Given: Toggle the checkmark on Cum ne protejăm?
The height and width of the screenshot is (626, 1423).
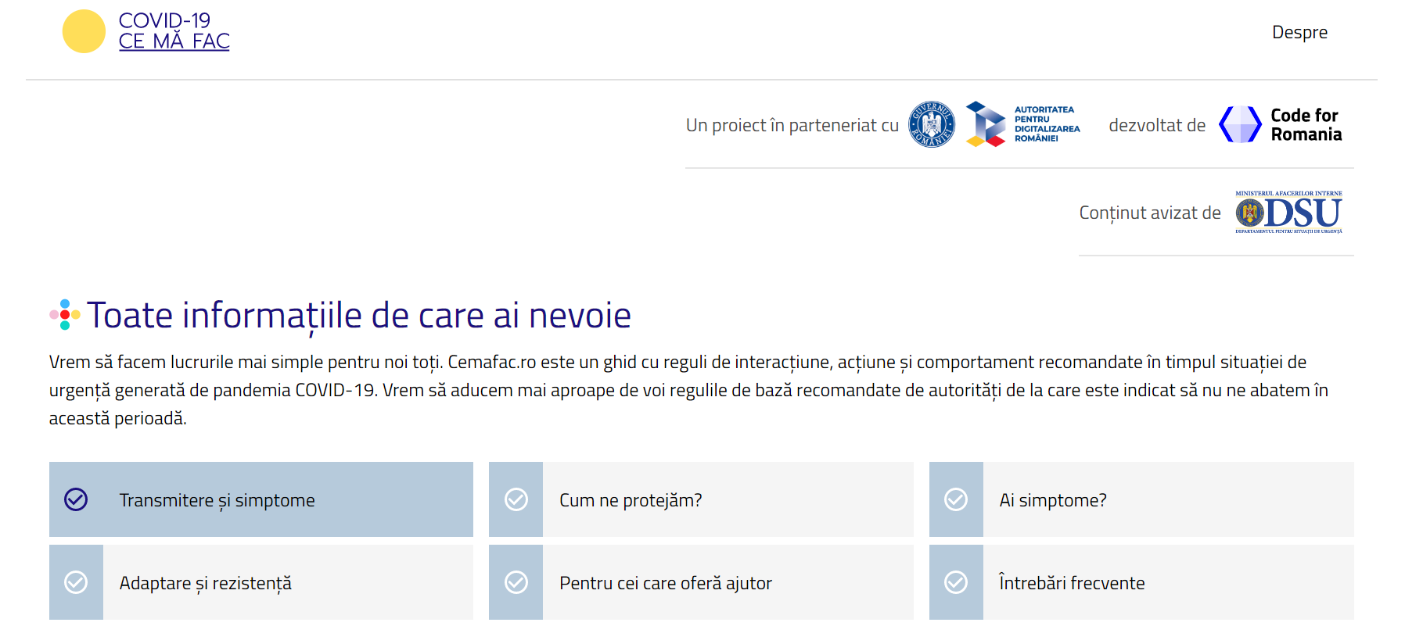Looking at the screenshot, I should tap(516, 499).
